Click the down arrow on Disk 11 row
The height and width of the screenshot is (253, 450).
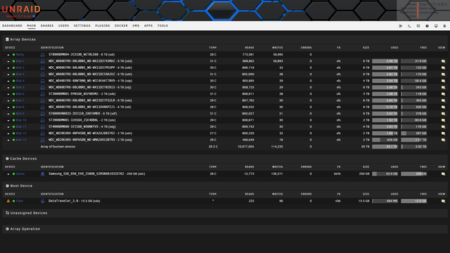(x=8, y=127)
